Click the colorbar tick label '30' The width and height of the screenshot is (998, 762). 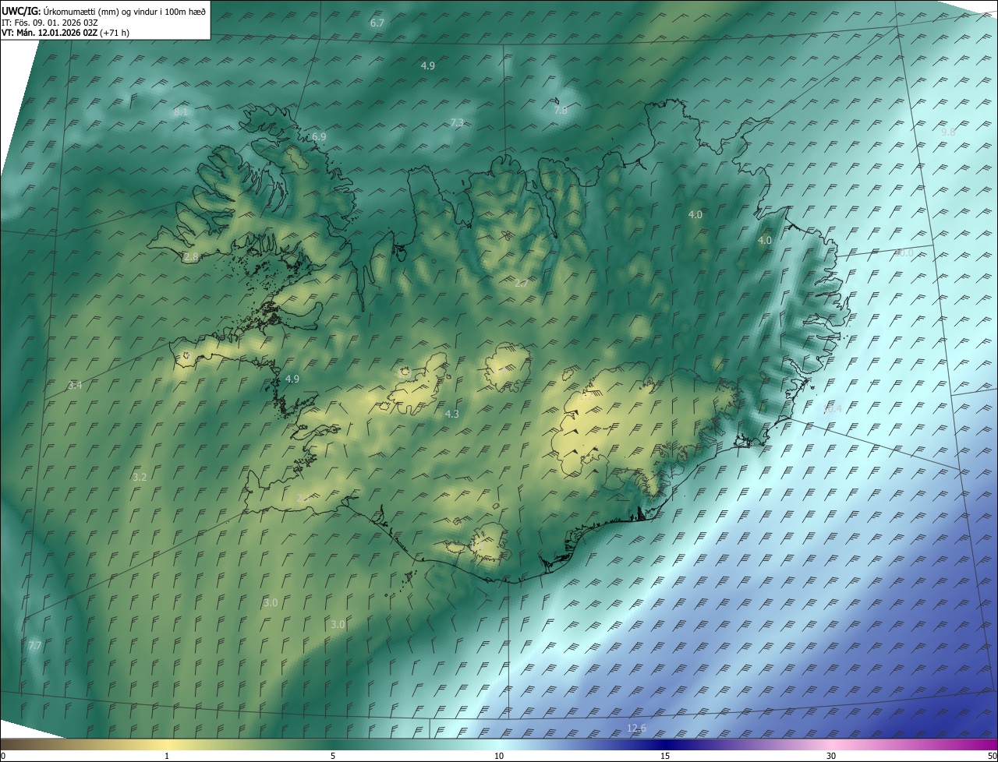pyautogui.click(x=831, y=756)
